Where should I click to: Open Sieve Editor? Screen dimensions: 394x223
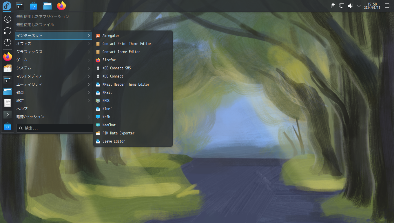tap(133, 141)
